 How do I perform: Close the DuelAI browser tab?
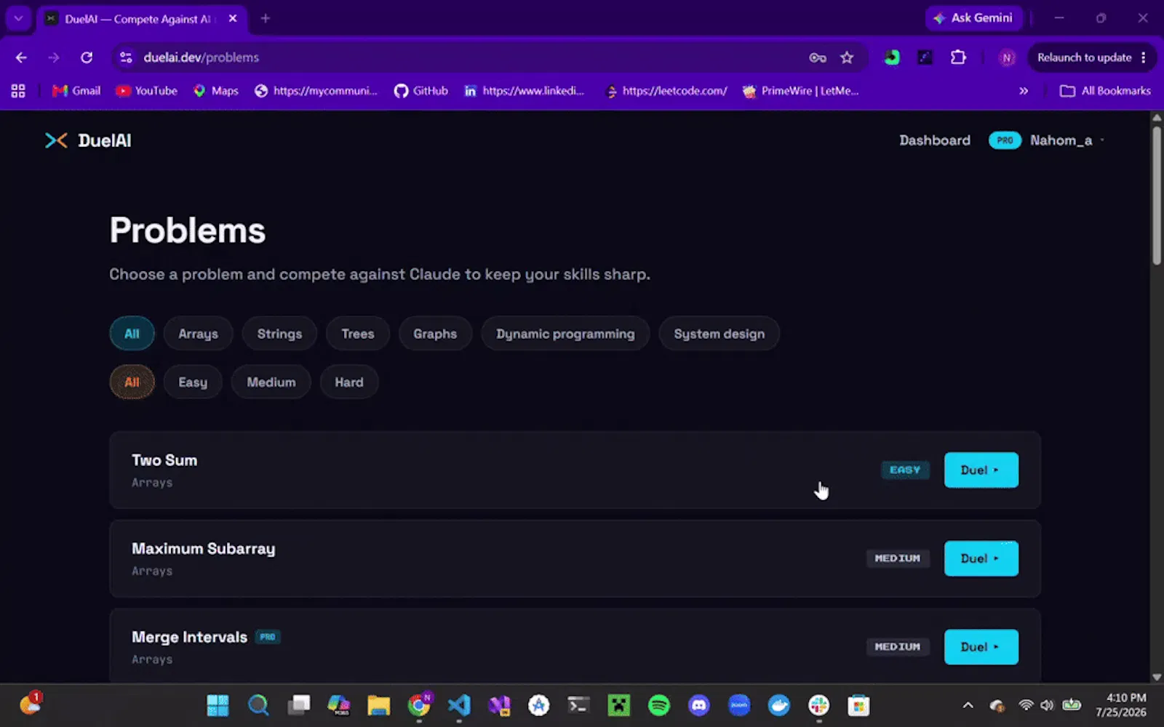(233, 19)
